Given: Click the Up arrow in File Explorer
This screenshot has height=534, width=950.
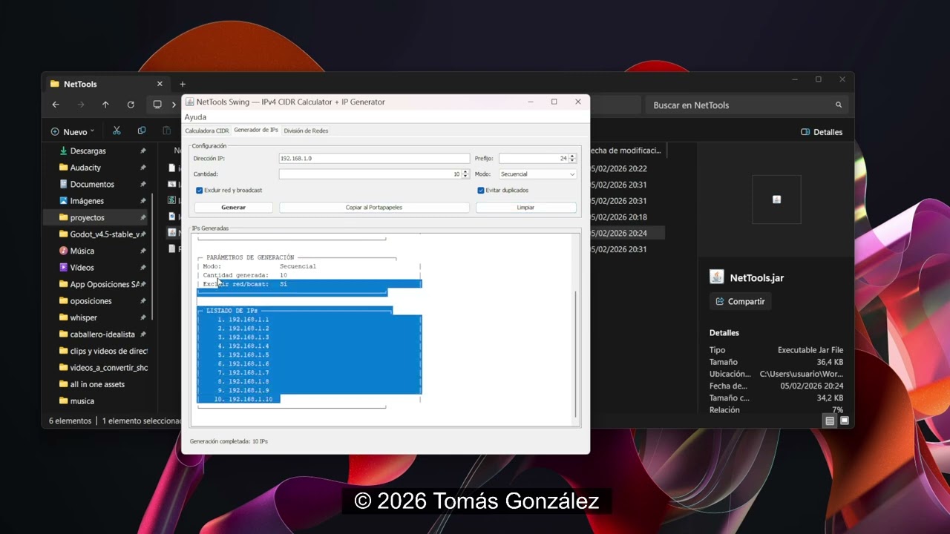Looking at the screenshot, I should pos(105,105).
